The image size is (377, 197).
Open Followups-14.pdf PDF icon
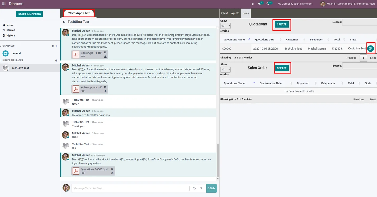pyautogui.click(x=76, y=55)
